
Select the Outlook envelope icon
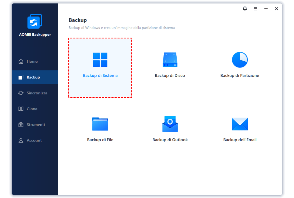pyautogui.click(x=170, y=124)
